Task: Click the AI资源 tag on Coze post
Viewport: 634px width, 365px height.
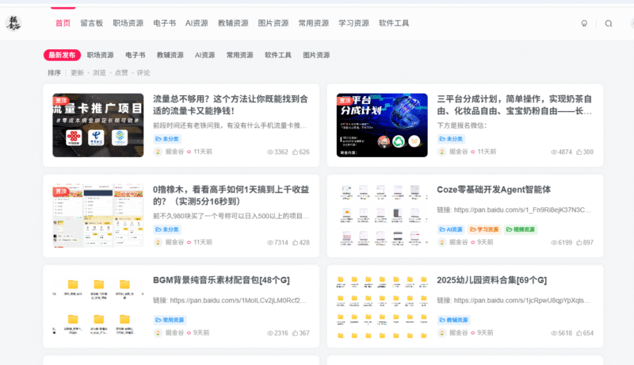Action: (451, 229)
